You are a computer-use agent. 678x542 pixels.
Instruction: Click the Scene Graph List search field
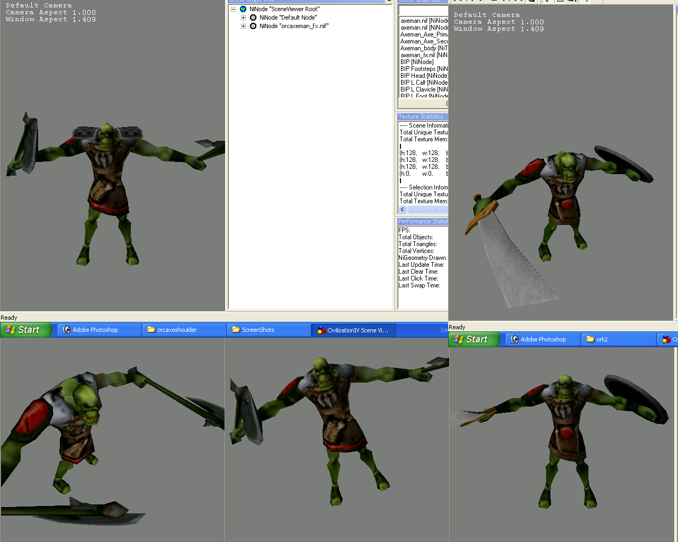point(423,11)
